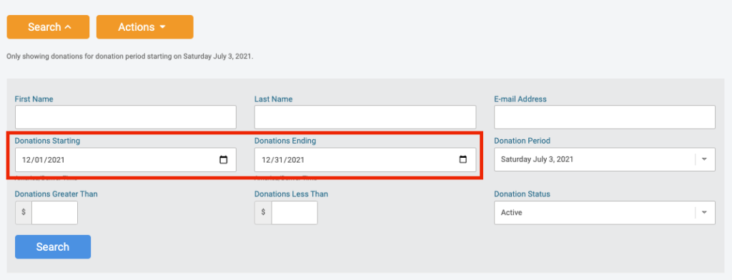The height and width of the screenshot is (280, 732).
Task: Focus the Last Name input field
Action: tap(365, 117)
